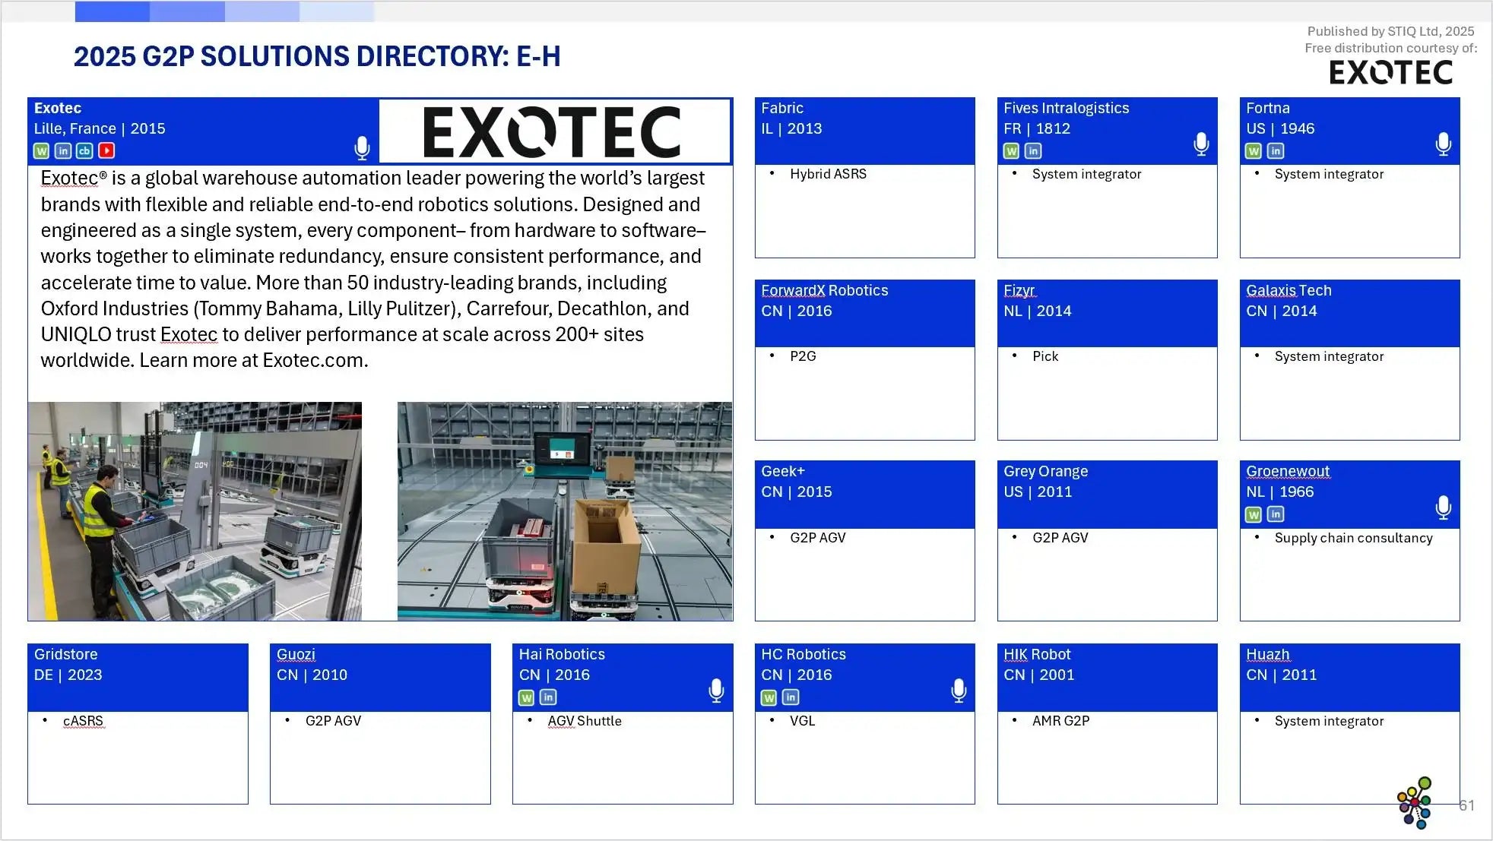Image resolution: width=1493 pixels, height=841 pixels.
Task: Open the HC Robotics LinkedIn icon
Action: pos(791,697)
